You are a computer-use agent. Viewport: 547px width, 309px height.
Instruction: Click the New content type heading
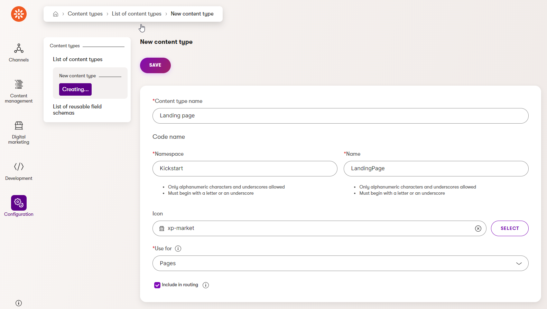point(166,42)
